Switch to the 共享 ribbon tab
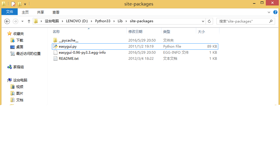 pos(41,12)
